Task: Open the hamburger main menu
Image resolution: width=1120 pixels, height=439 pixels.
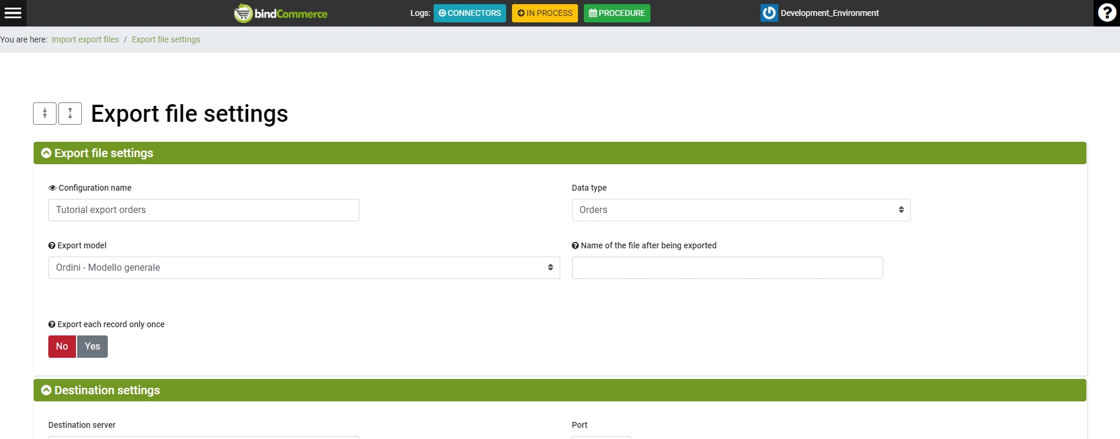Action: point(13,13)
